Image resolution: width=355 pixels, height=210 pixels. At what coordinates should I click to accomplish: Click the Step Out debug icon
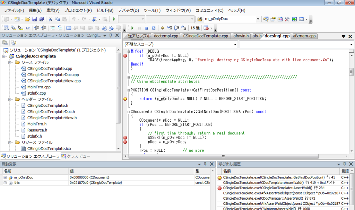point(184,28)
